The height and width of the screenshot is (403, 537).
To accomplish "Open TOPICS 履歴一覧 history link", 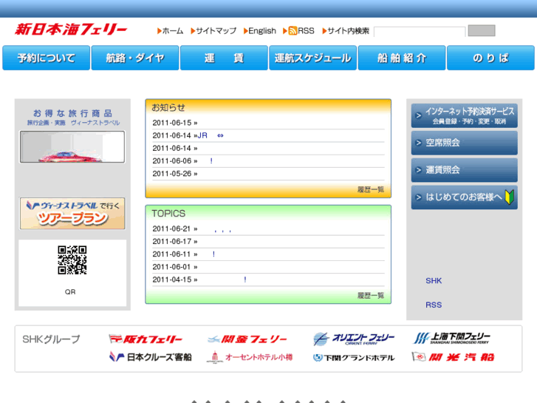I will (371, 296).
